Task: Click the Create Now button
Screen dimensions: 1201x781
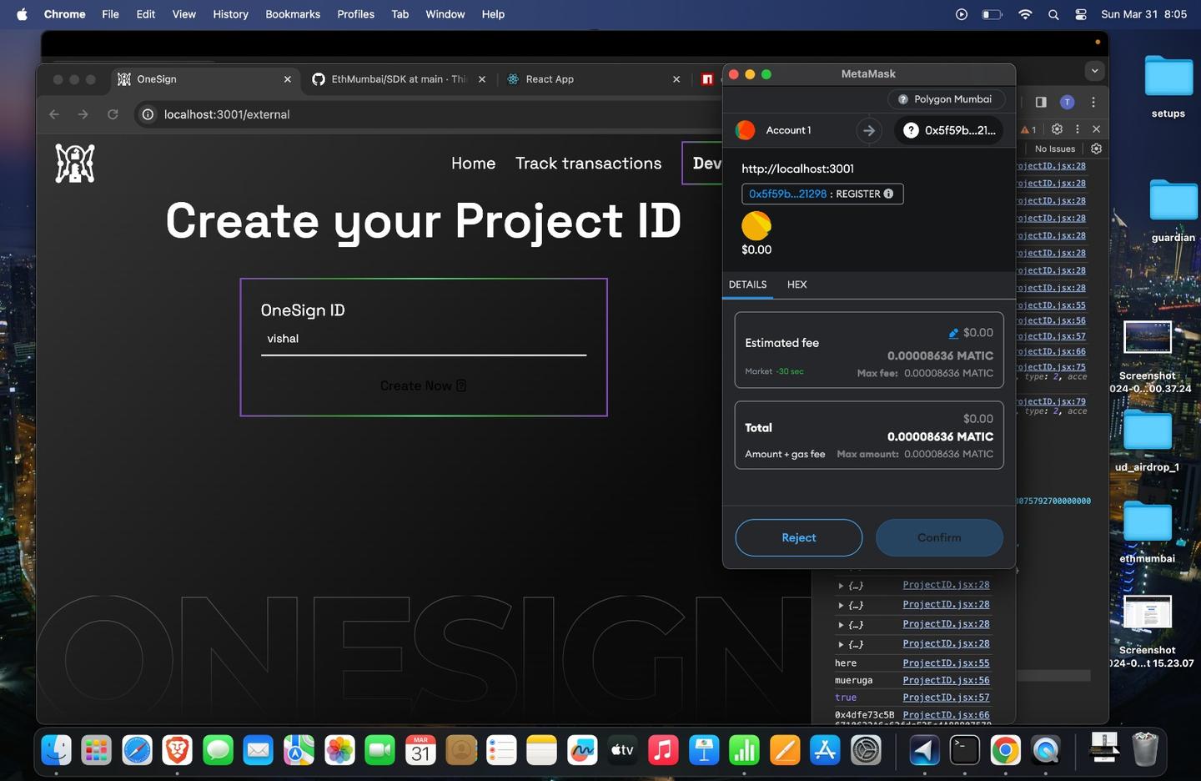Action: [424, 385]
